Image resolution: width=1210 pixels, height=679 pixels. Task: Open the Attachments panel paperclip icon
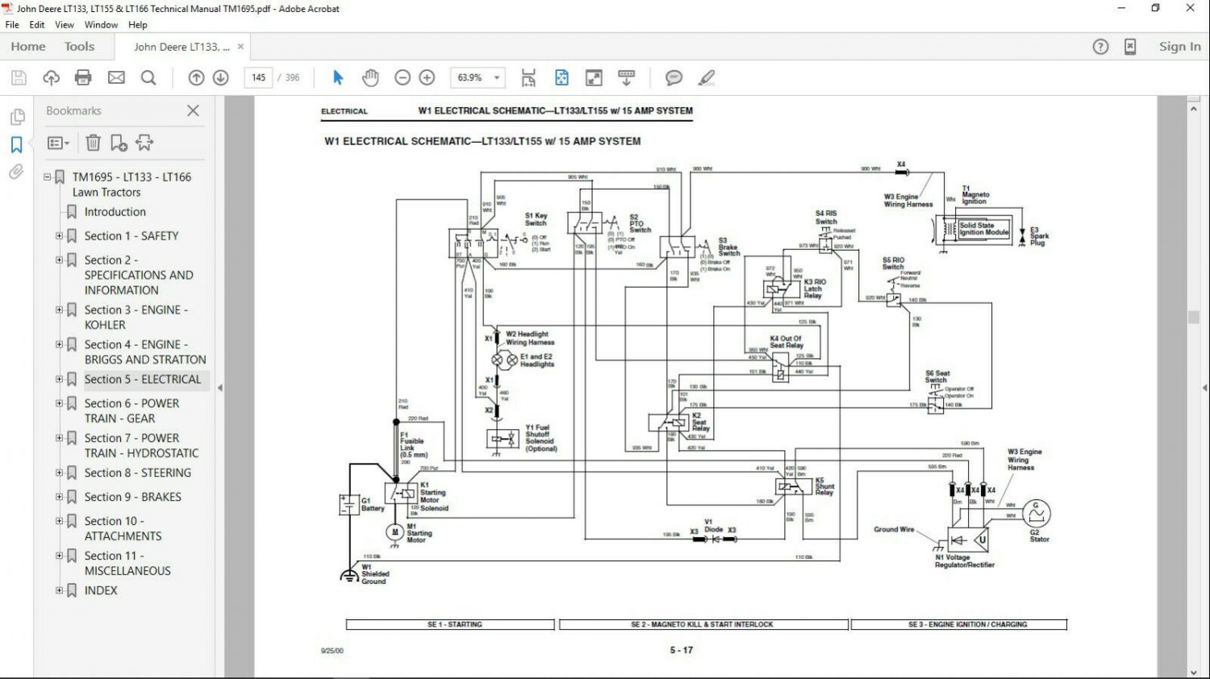pyautogui.click(x=16, y=173)
